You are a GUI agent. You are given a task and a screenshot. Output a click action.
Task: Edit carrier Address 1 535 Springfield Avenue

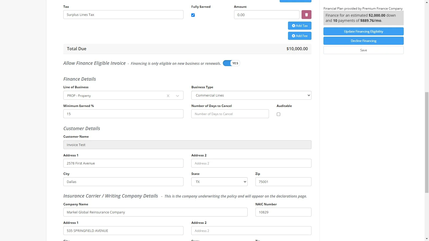[123, 231]
